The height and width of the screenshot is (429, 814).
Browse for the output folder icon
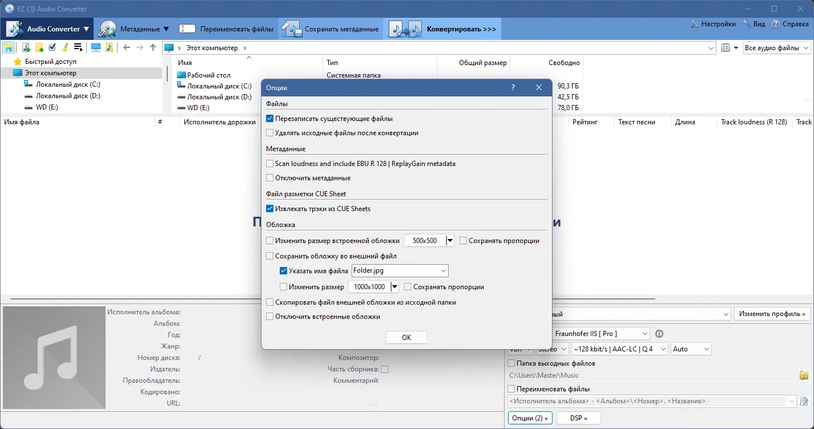804,375
